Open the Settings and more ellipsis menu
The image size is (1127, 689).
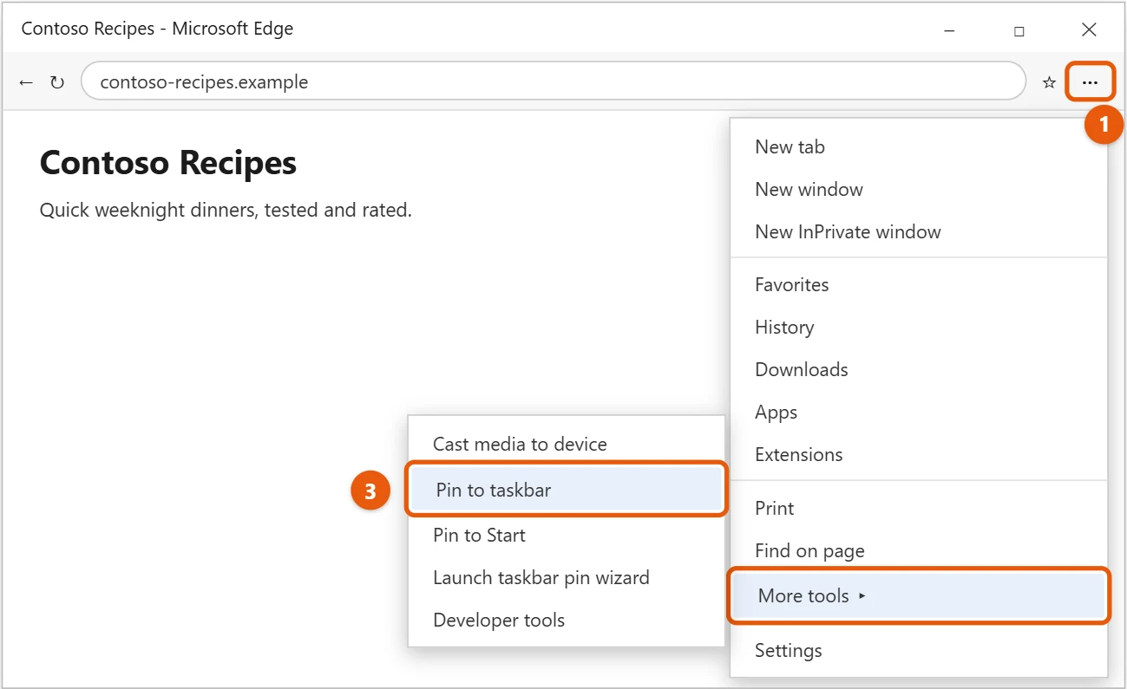pyautogui.click(x=1090, y=82)
